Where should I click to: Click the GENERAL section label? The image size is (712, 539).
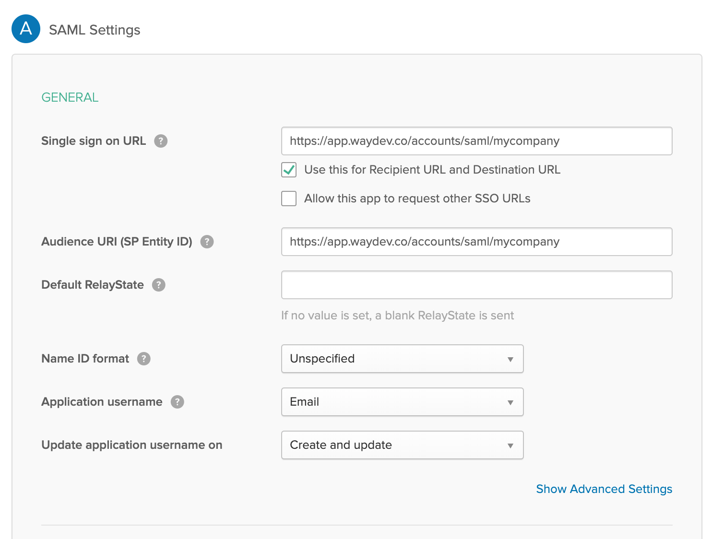point(70,97)
